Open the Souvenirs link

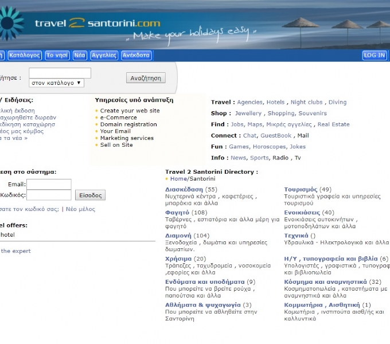tap(313, 114)
